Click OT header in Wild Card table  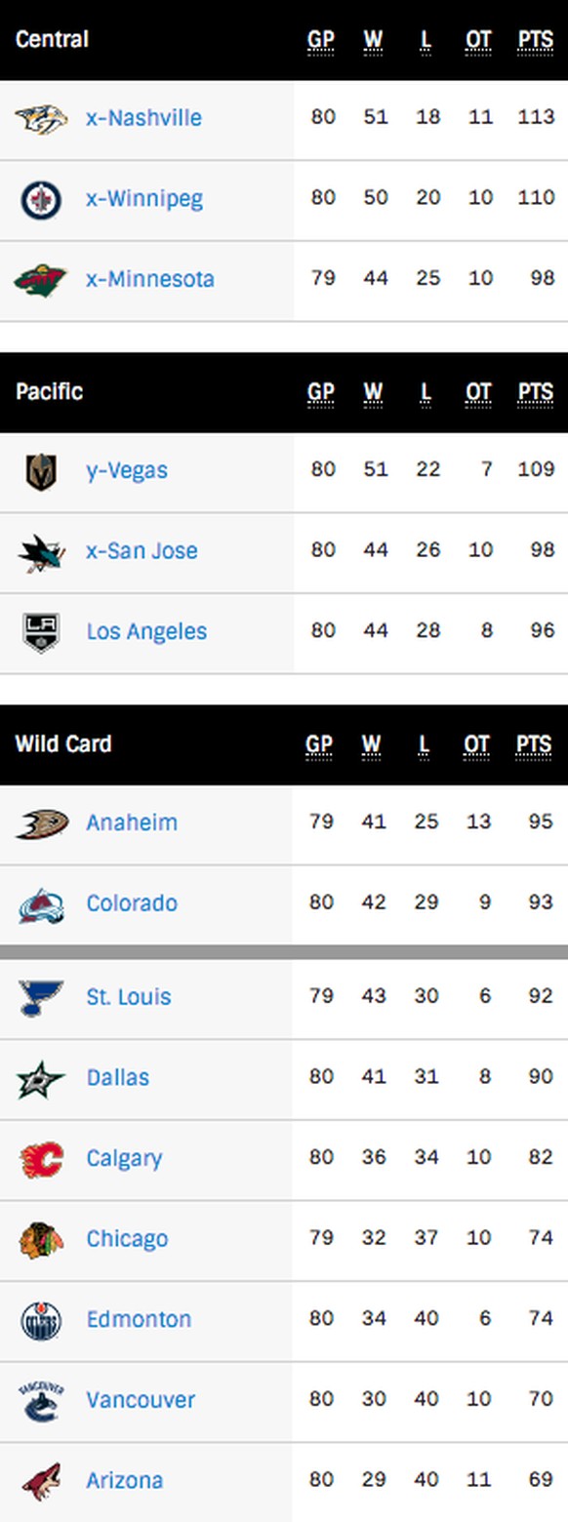pos(477,745)
